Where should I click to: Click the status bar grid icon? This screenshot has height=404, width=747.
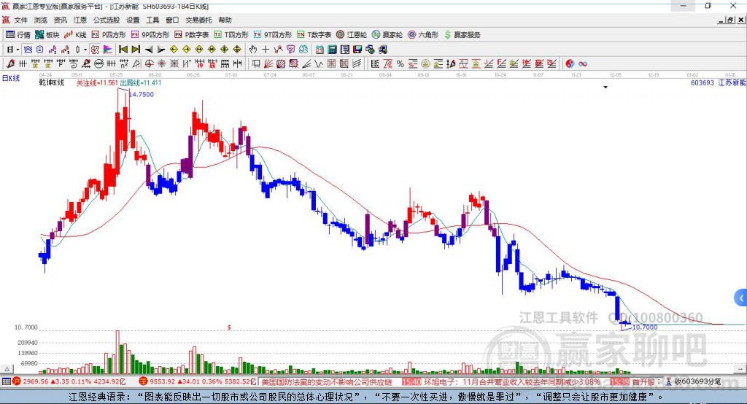[x=6, y=381]
